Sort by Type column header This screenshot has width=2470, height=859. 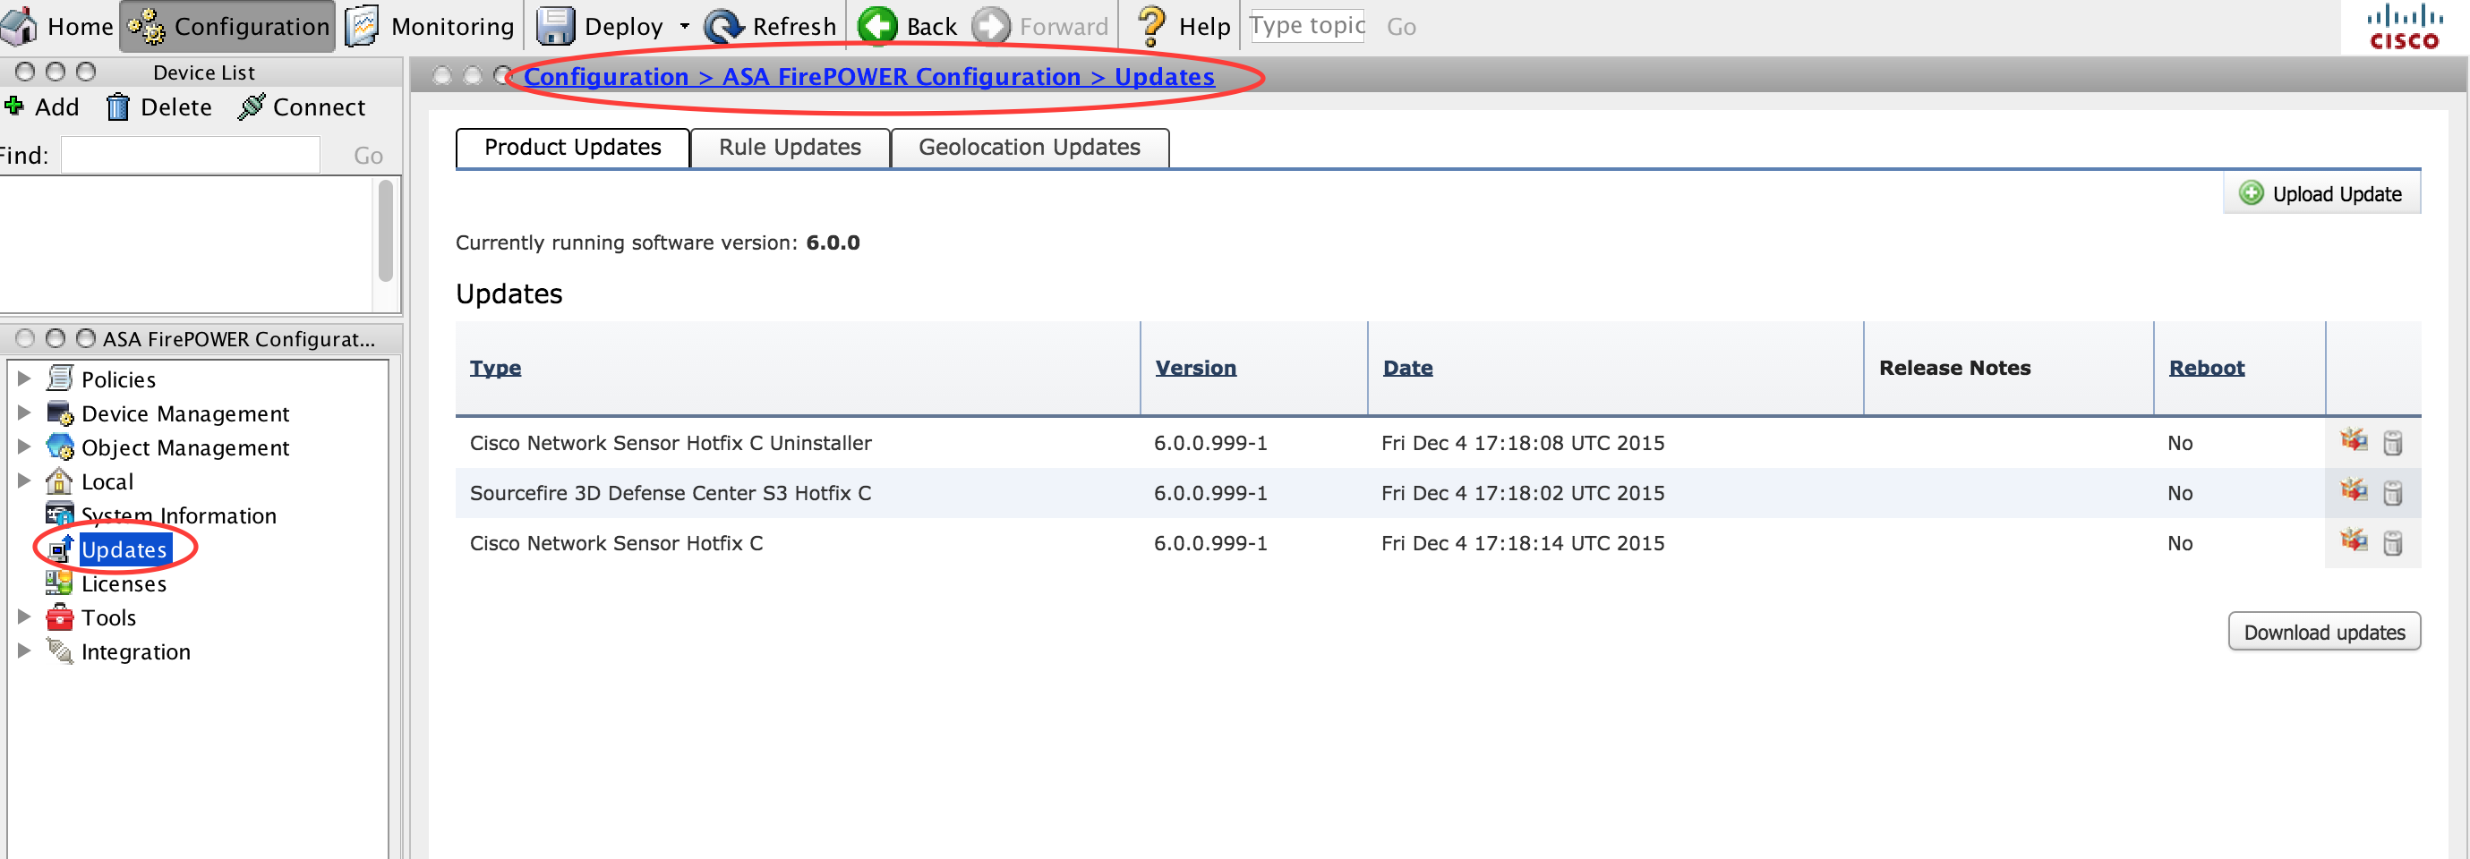[x=496, y=368]
